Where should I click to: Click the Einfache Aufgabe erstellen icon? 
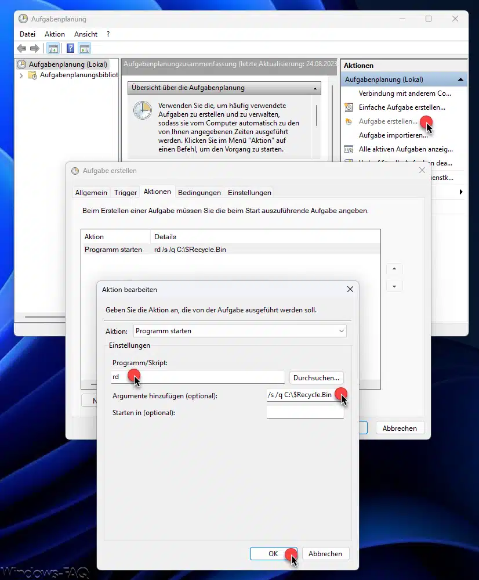[x=349, y=107]
